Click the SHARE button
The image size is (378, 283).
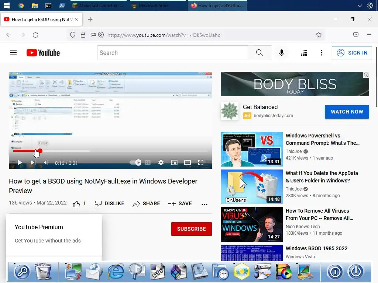(146, 203)
